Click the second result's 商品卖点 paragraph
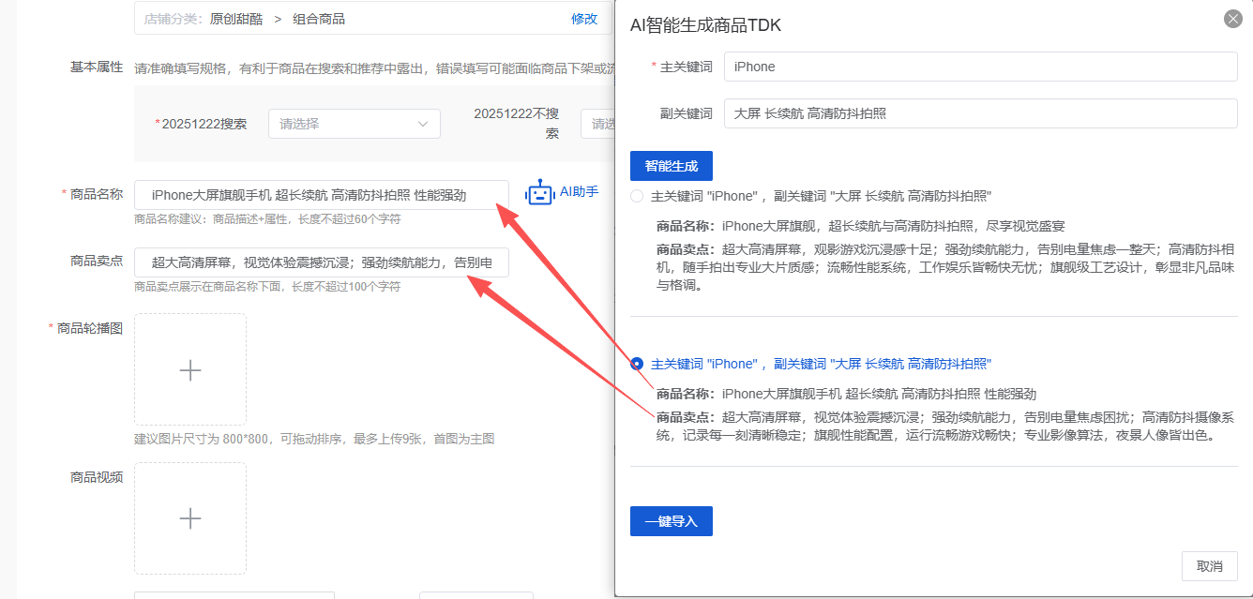1253x599 pixels. [945, 426]
